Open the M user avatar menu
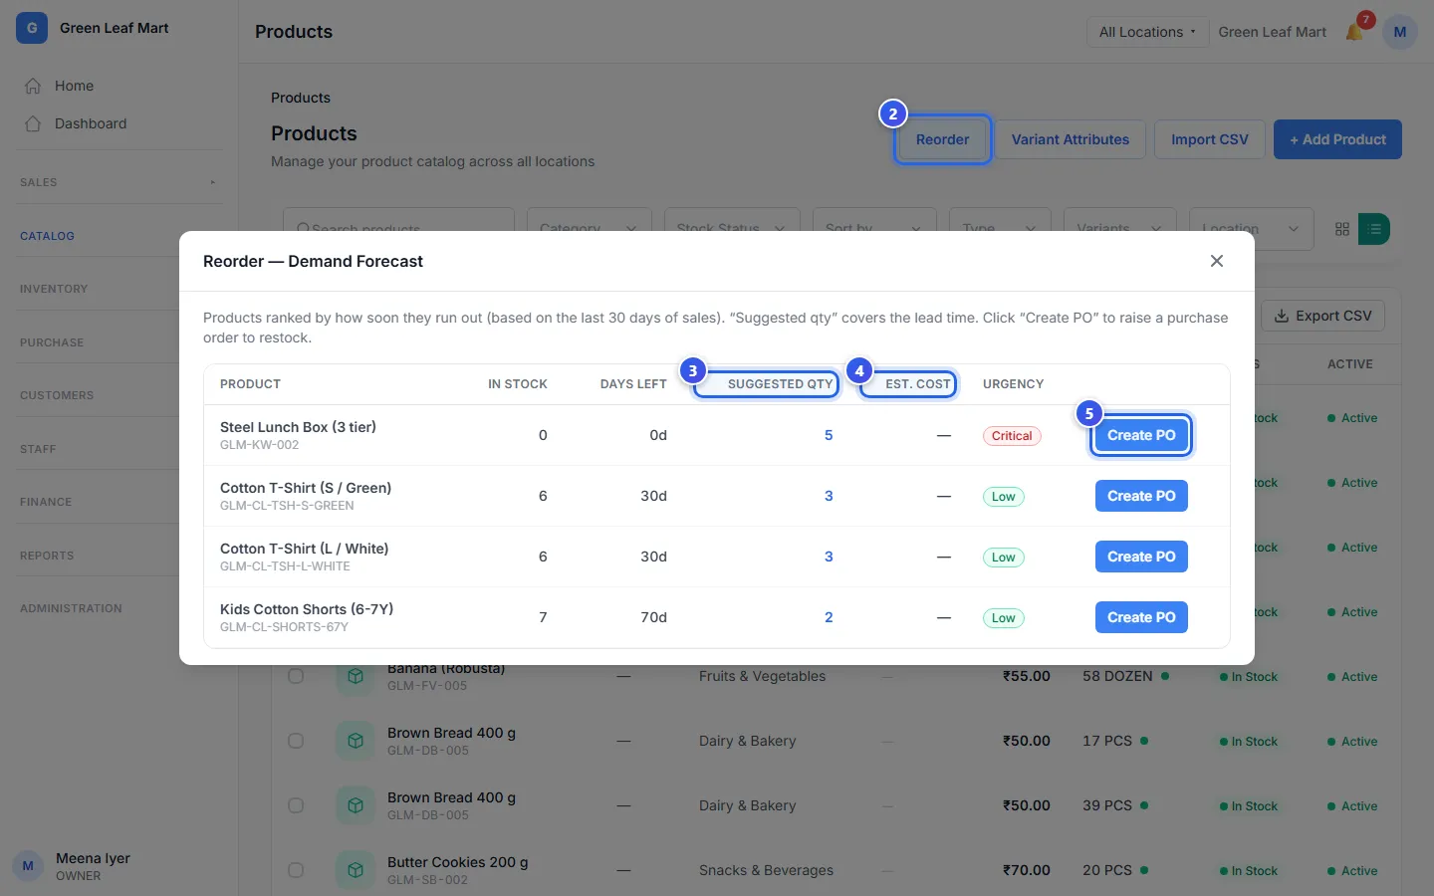Viewport: 1434px width, 896px height. [x=1400, y=32]
